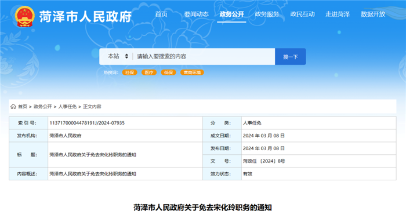Click the 搜一下 search button
This screenshot has width=406, height=218.
pos(290,56)
